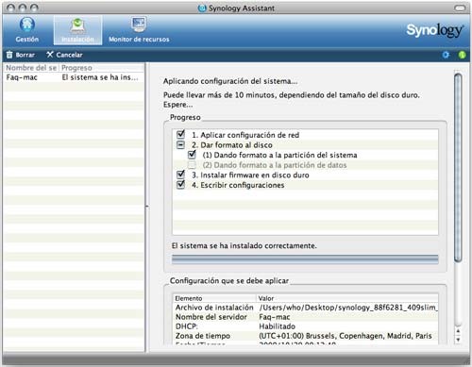Click the pane splitter handle
This screenshot has height=367, width=472.
[146, 207]
